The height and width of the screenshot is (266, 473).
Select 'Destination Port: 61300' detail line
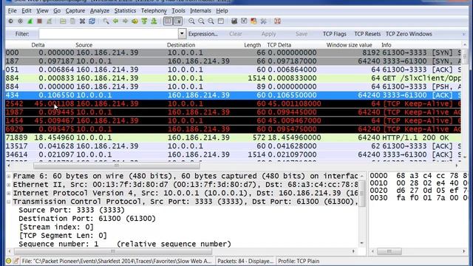(87, 219)
